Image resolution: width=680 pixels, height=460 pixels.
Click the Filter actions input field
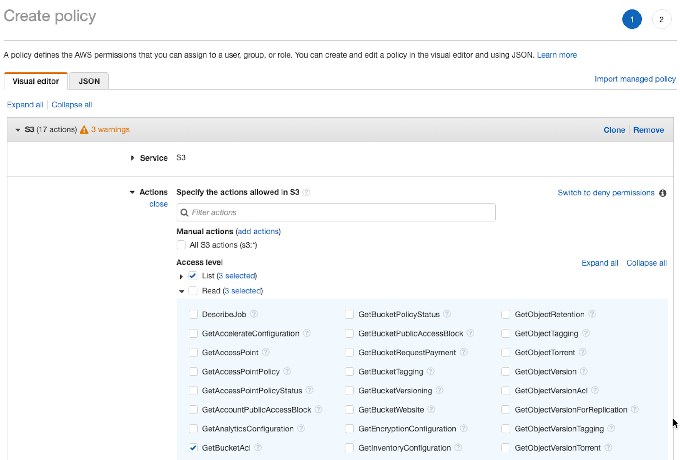(x=336, y=212)
